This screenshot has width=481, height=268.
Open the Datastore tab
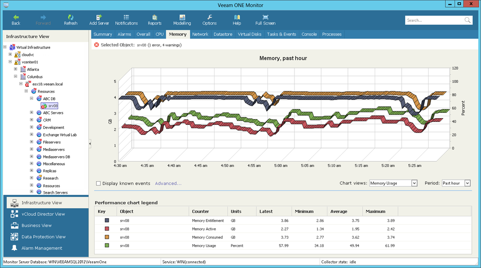pos(223,34)
